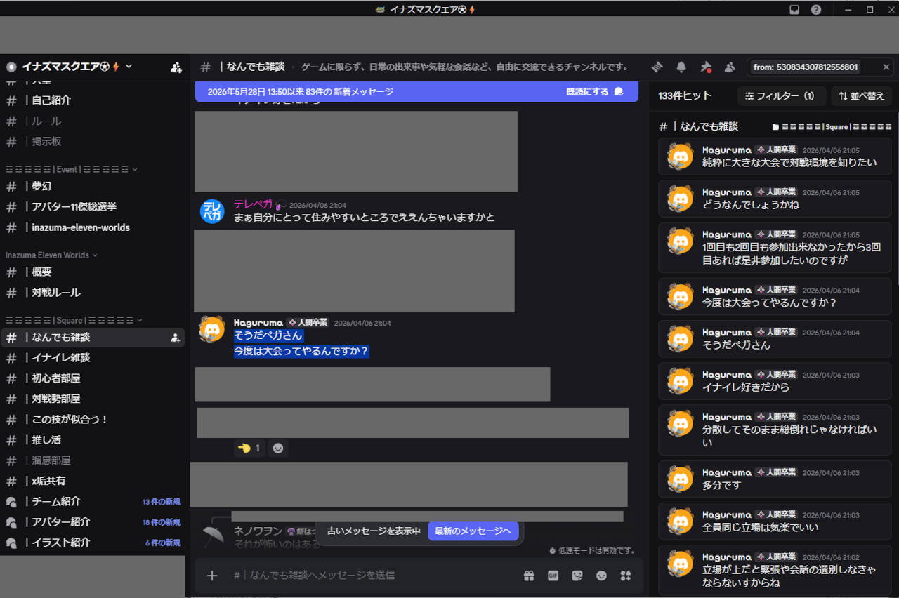Open the 並べ替え sort dropdown
Viewport: 899px width, 598px height.
point(862,96)
